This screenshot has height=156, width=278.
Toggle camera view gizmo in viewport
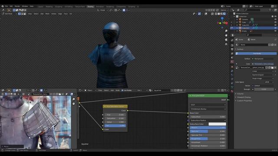click(x=226, y=40)
